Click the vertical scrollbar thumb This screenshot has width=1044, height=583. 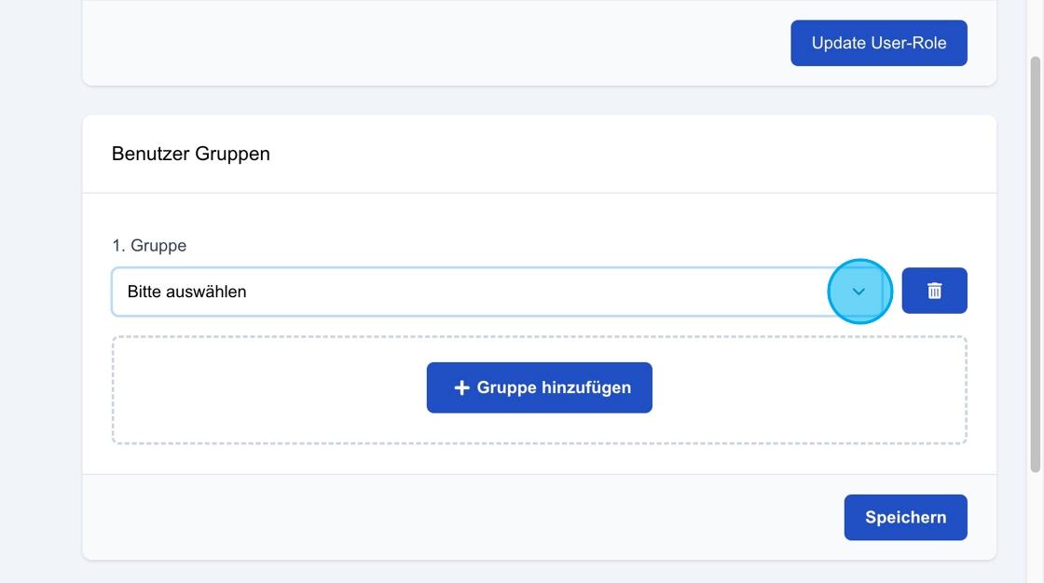point(1035,261)
